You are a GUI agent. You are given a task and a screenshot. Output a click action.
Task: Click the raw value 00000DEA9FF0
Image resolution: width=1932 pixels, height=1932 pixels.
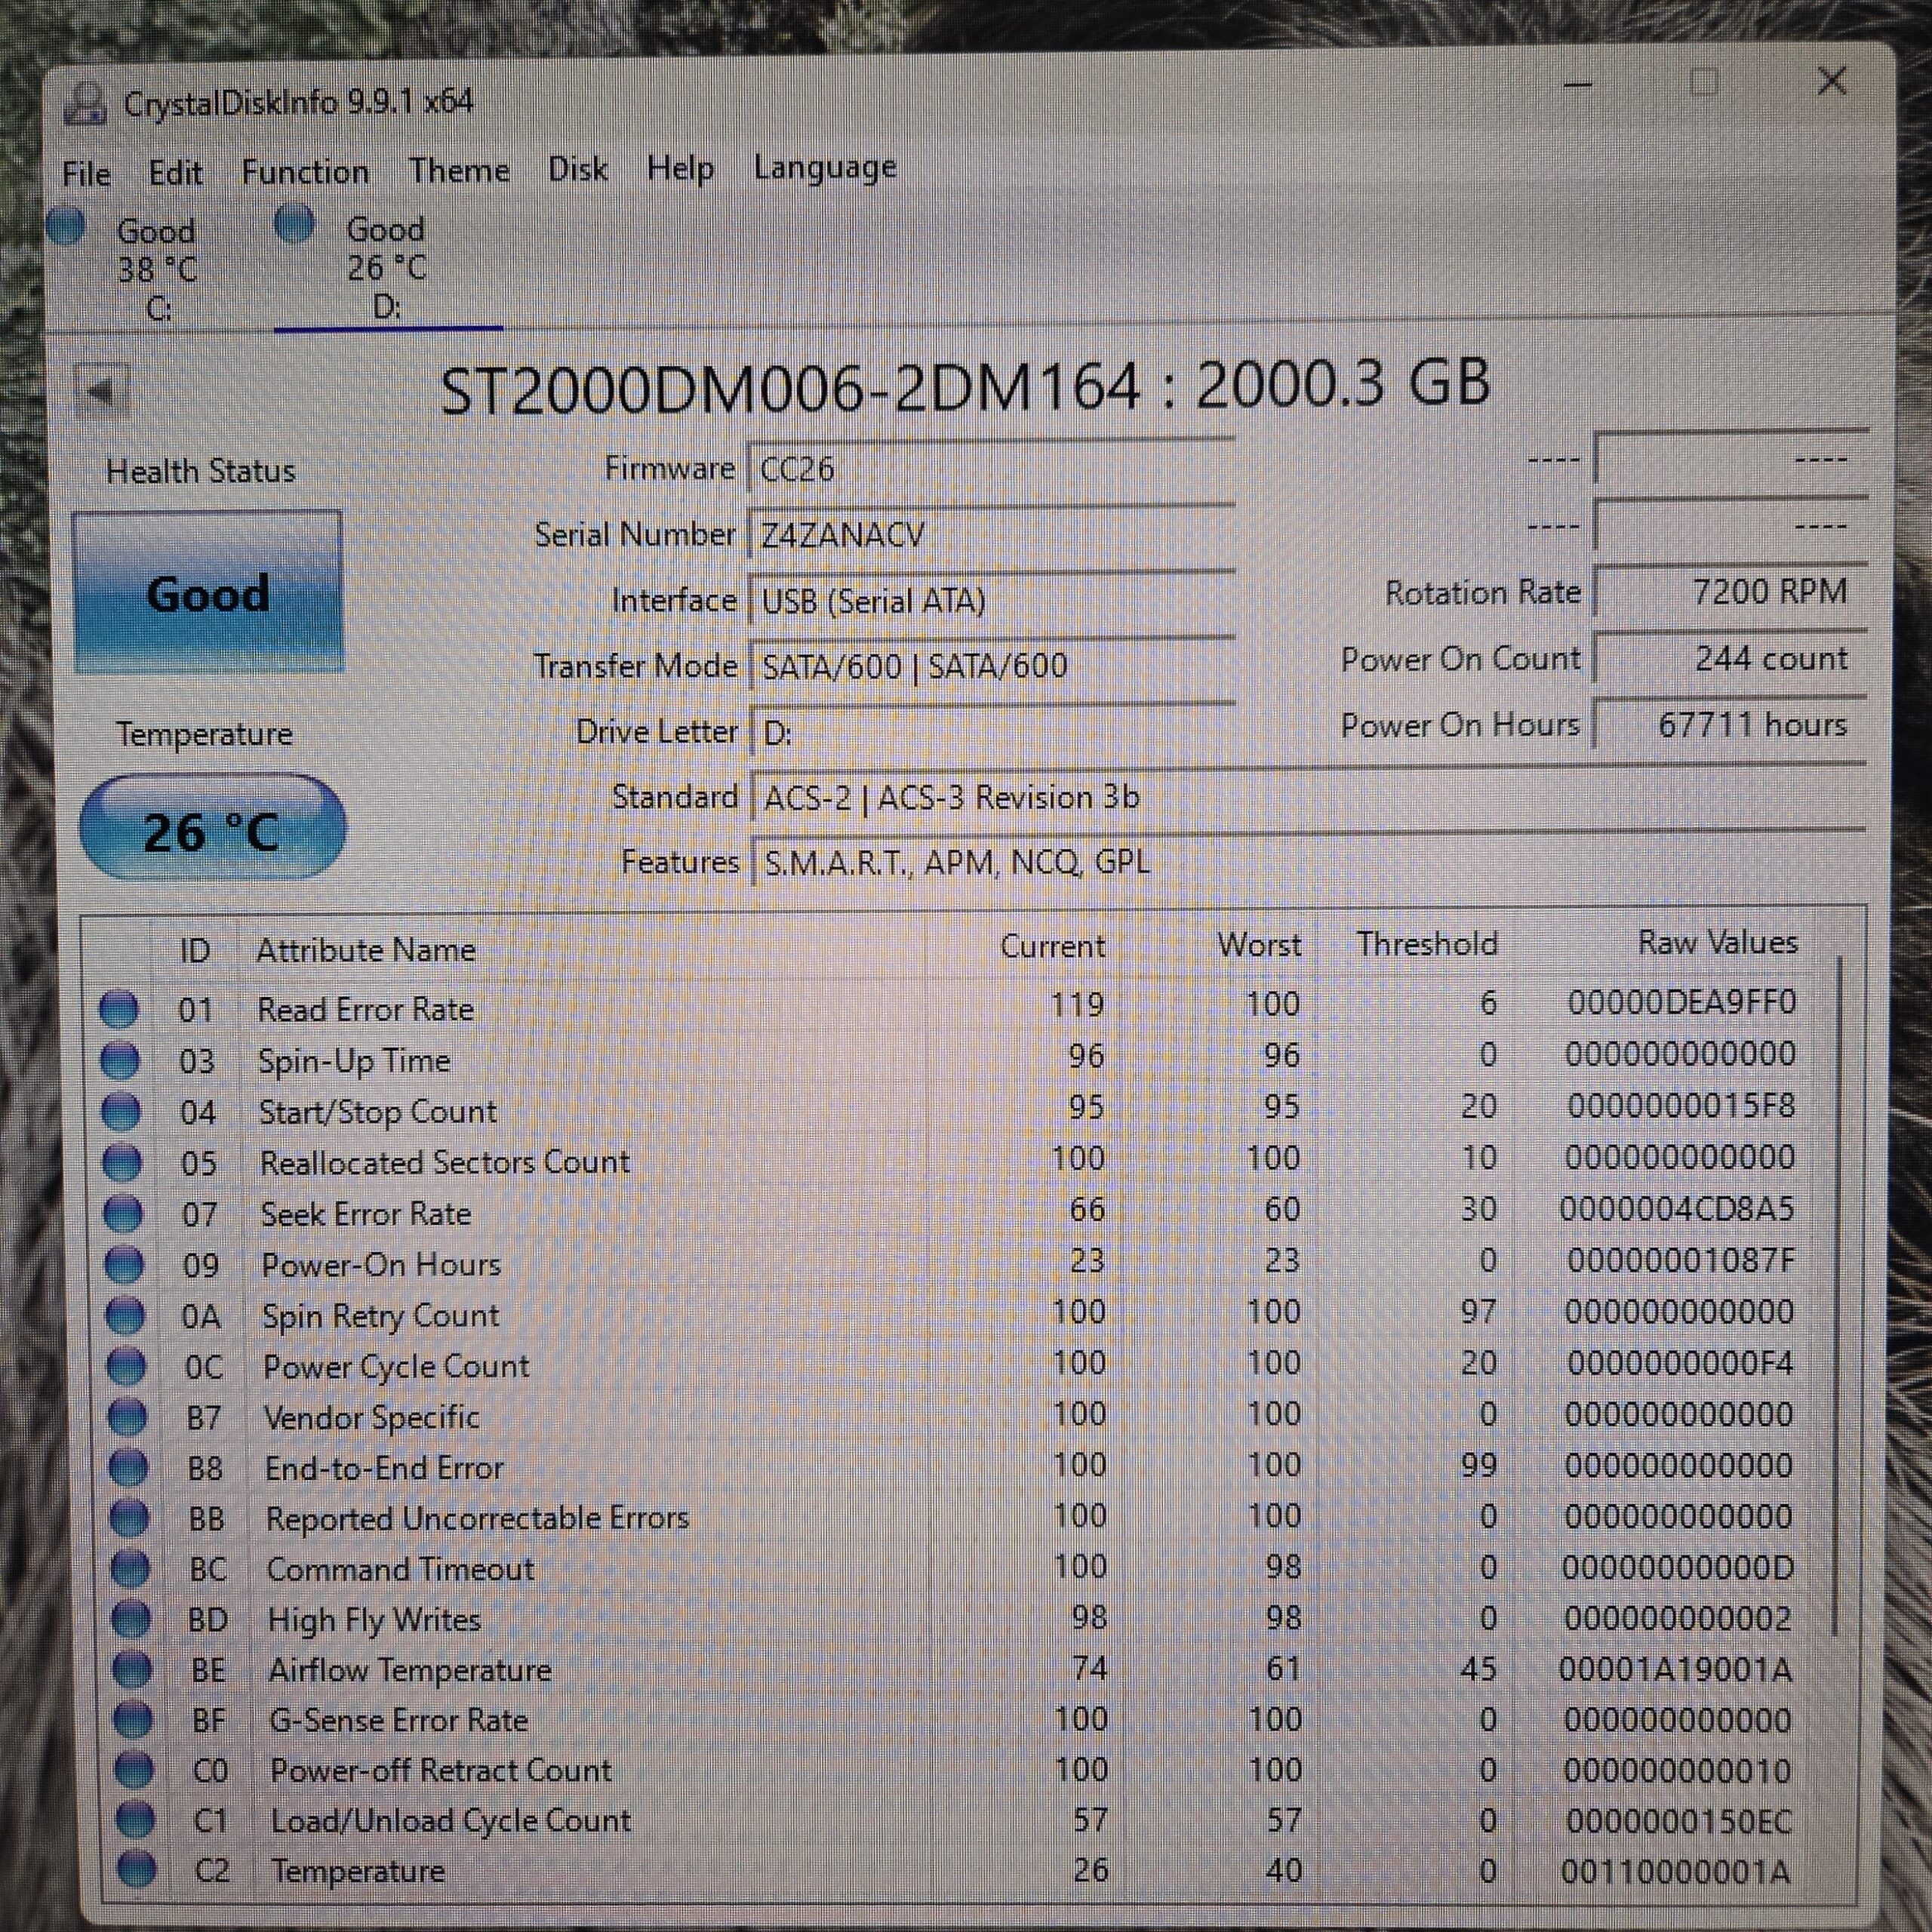[x=1681, y=1002]
